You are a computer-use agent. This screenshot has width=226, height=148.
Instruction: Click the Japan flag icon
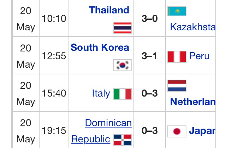point(177,131)
